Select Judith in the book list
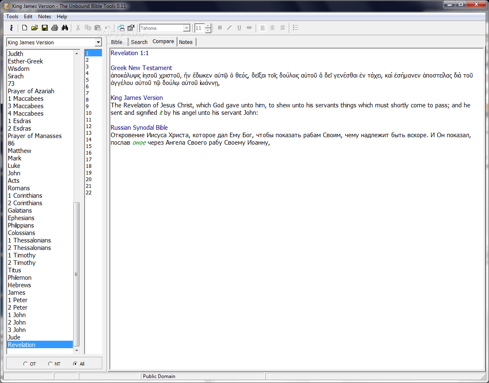 (40, 53)
